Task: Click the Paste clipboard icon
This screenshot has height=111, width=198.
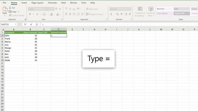Action: coord(5,9)
